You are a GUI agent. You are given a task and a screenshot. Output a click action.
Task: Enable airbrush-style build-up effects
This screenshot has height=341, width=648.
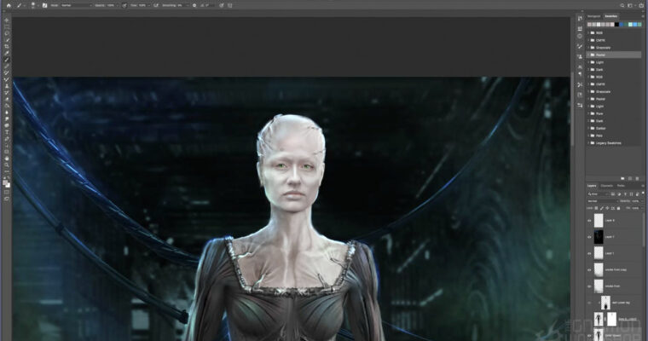pos(156,5)
